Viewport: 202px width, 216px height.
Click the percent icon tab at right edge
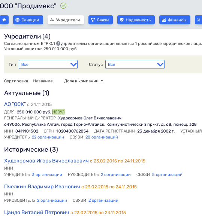pos(199,20)
